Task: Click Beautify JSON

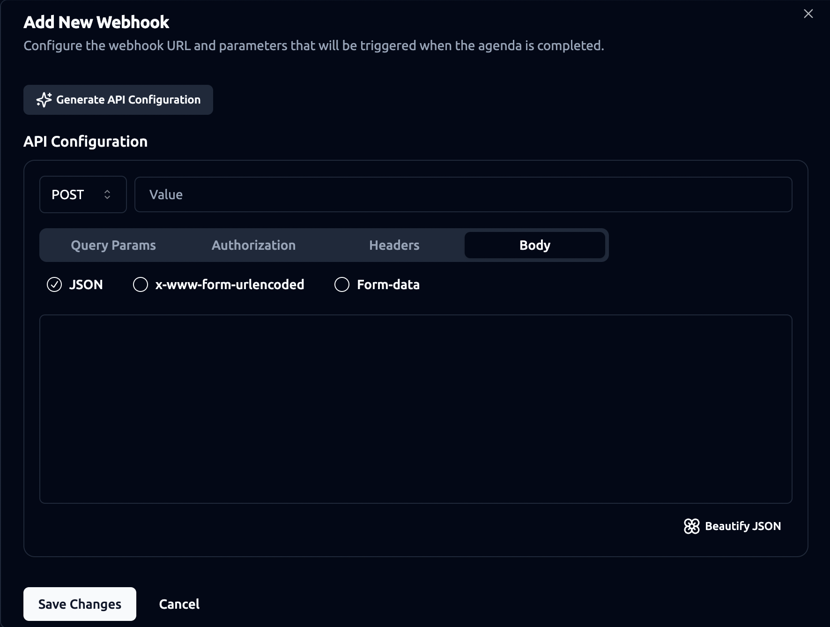Action: (733, 526)
